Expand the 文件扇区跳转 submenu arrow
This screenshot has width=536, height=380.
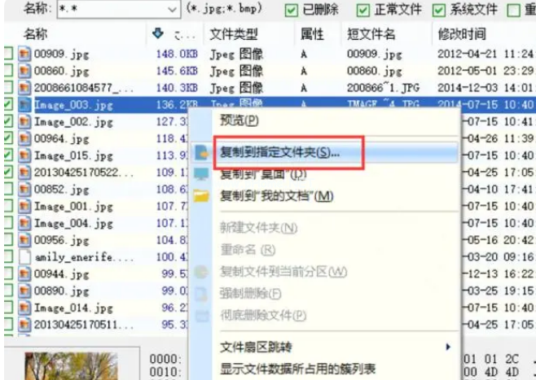447,347
